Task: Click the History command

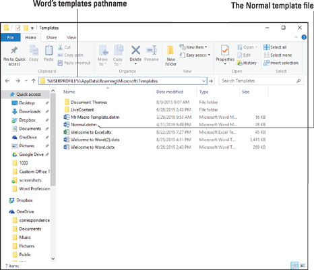Action: (x=247, y=63)
